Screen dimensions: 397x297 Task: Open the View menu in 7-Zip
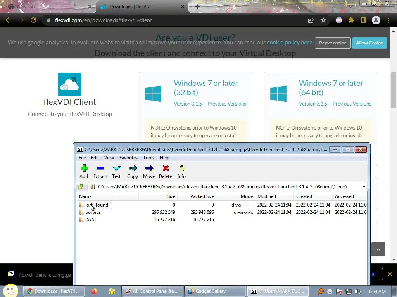pyautogui.click(x=109, y=158)
